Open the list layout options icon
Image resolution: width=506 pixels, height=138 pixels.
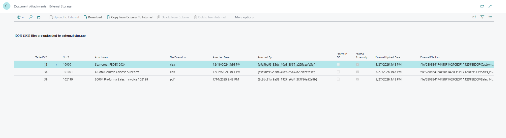pos(490,17)
